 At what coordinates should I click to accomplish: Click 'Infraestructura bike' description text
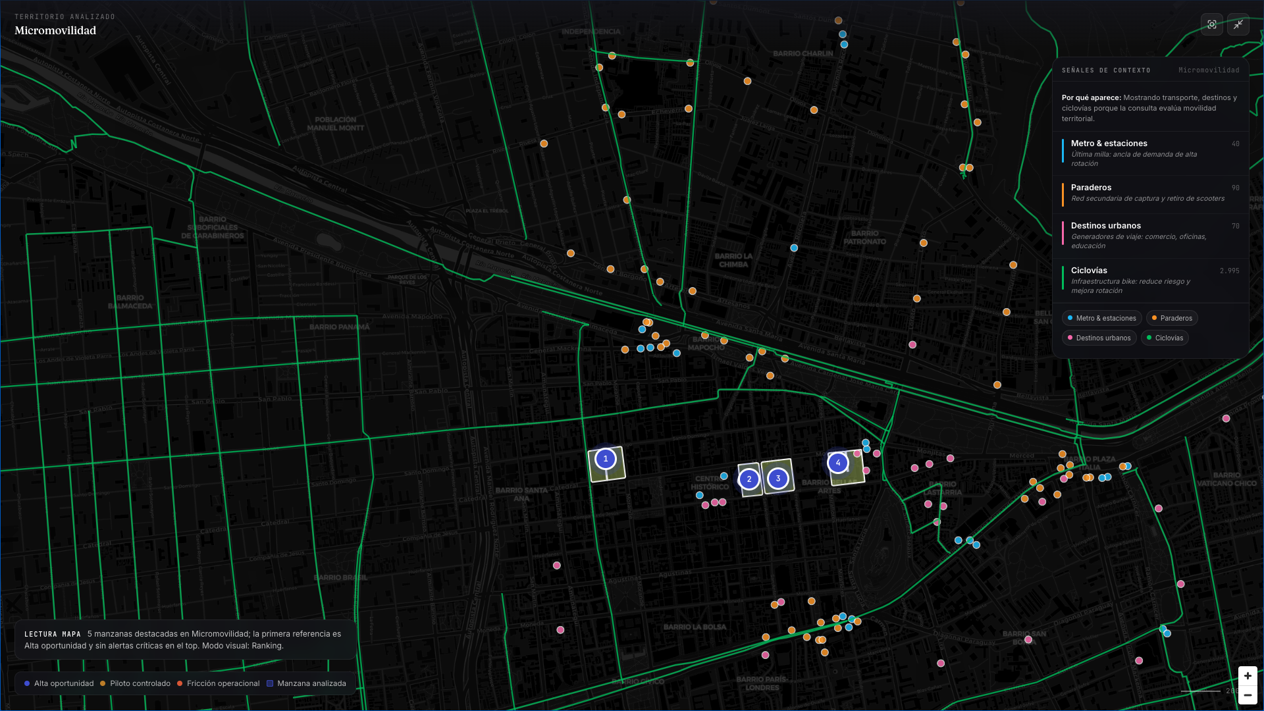pos(1130,286)
